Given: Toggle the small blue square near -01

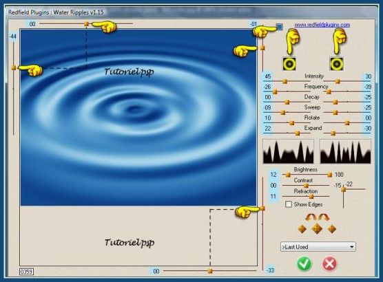Looking at the screenshot, I should pos(280,26).
